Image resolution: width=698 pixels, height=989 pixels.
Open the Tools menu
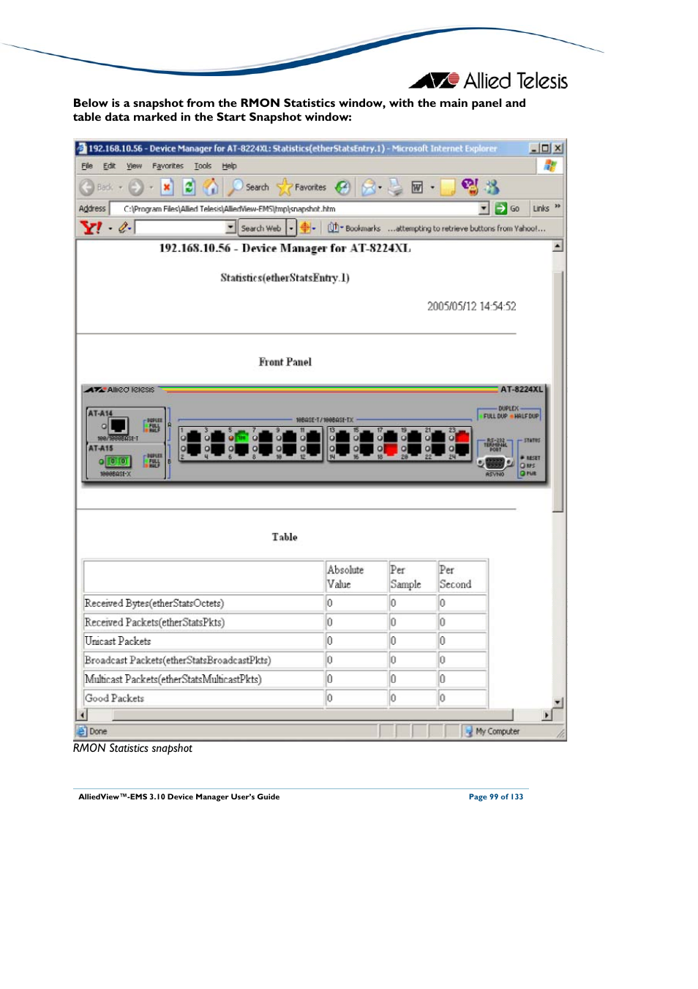click(x=203, y=166)
